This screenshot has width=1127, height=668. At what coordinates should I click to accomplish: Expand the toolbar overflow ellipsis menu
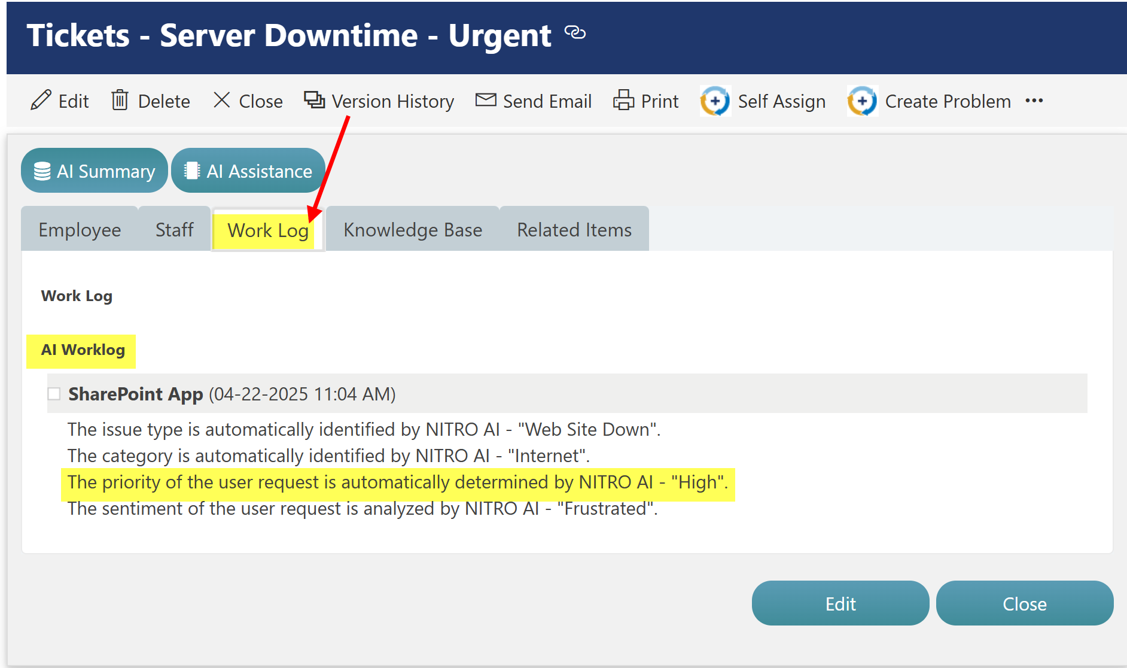1034,101
